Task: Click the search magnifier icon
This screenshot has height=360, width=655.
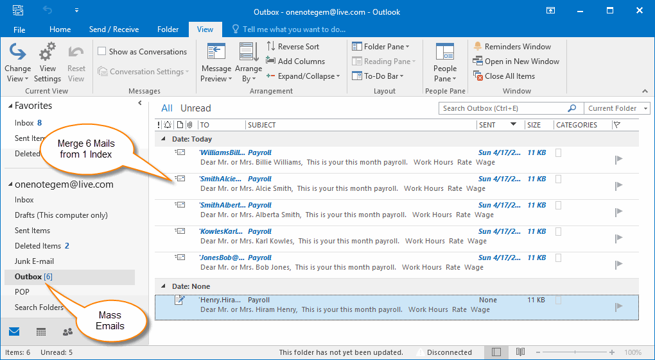Action: [x=572, y=108]
